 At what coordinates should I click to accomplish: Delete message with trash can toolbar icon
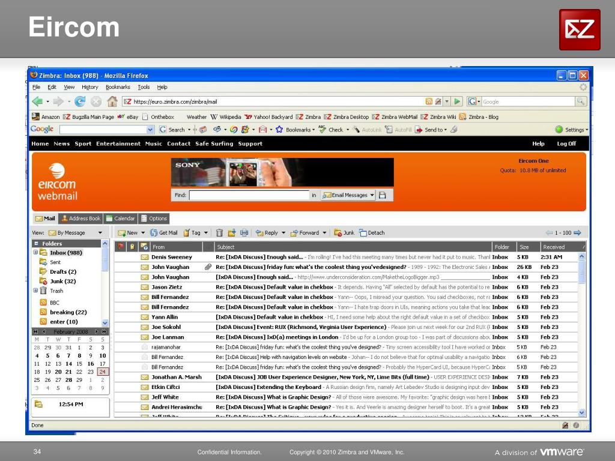tap(219, 233)
